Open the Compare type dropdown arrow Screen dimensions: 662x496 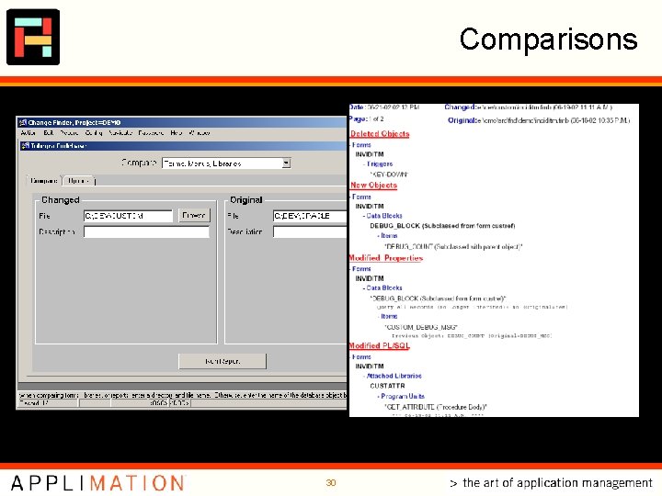coord(286,163)
